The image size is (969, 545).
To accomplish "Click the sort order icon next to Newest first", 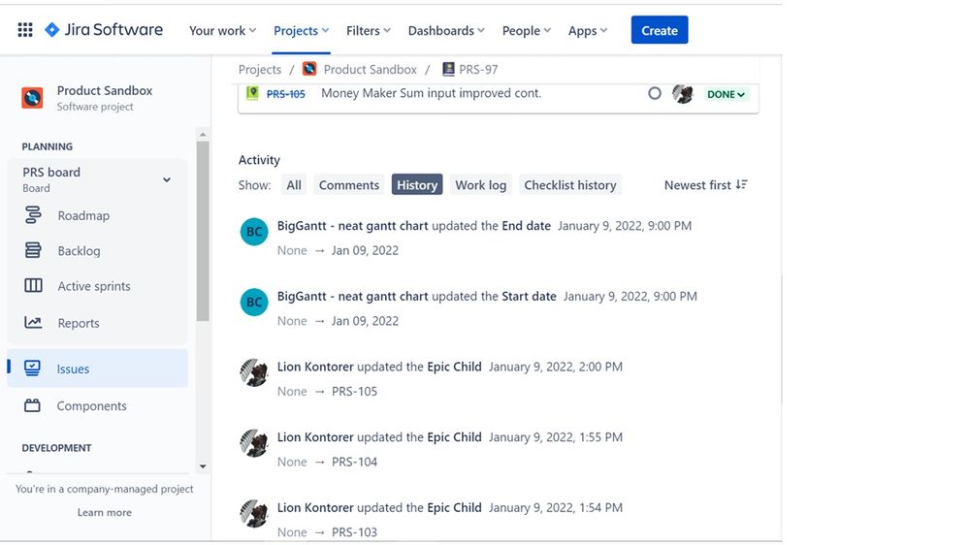I will tap(742, 185).
